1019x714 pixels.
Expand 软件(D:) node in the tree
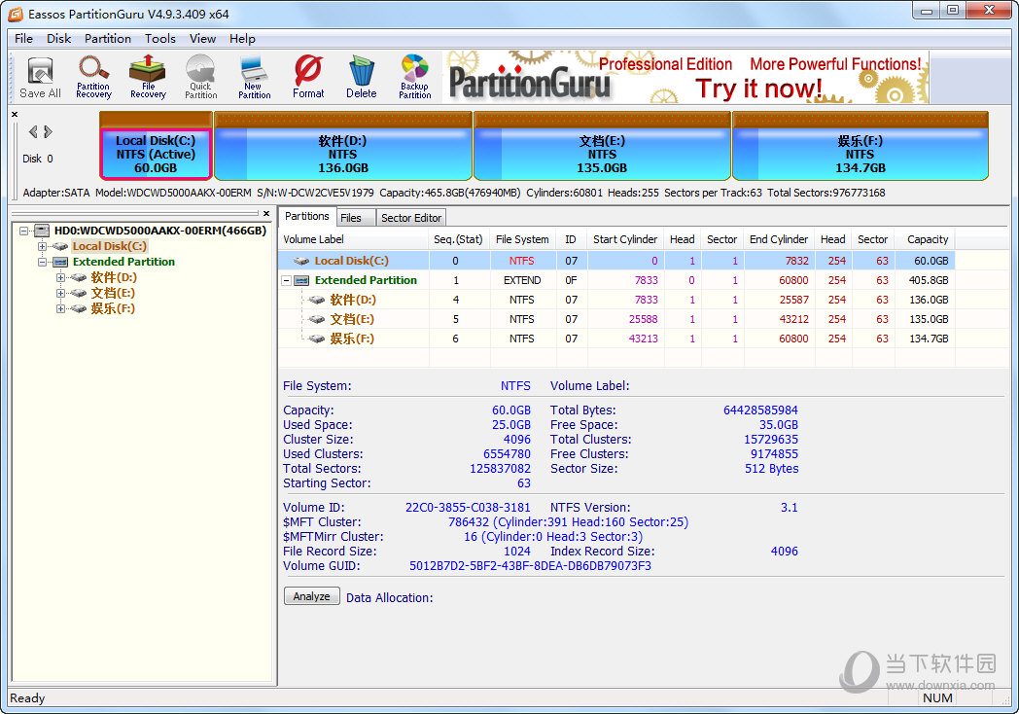click(60, 277)
